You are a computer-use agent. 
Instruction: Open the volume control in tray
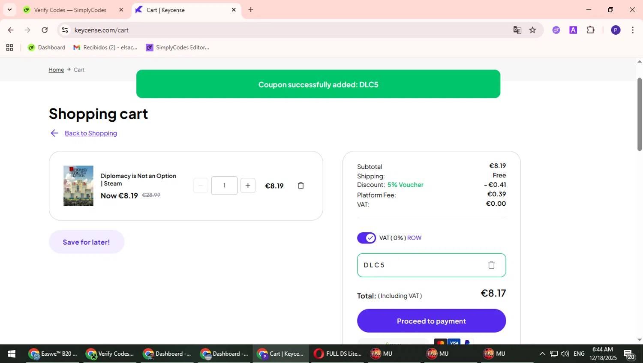tap(565, 354)
